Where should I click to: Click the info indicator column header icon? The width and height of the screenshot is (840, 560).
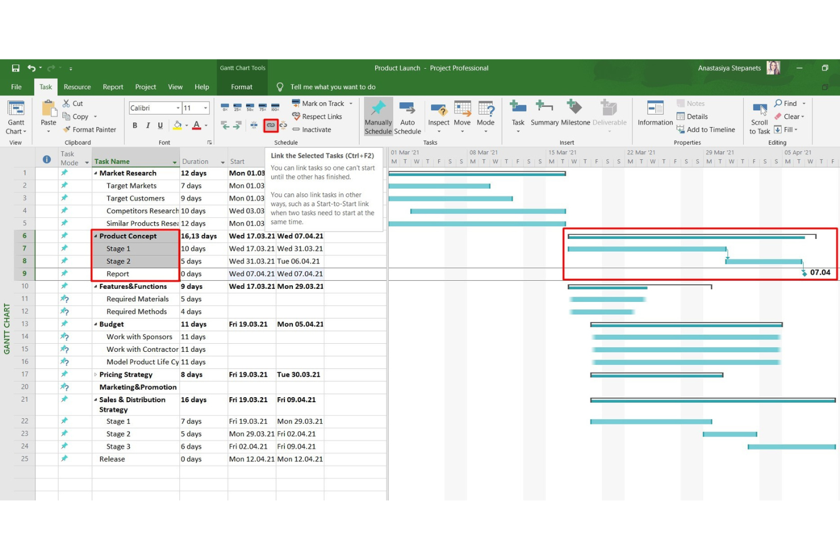click(47, 159)
